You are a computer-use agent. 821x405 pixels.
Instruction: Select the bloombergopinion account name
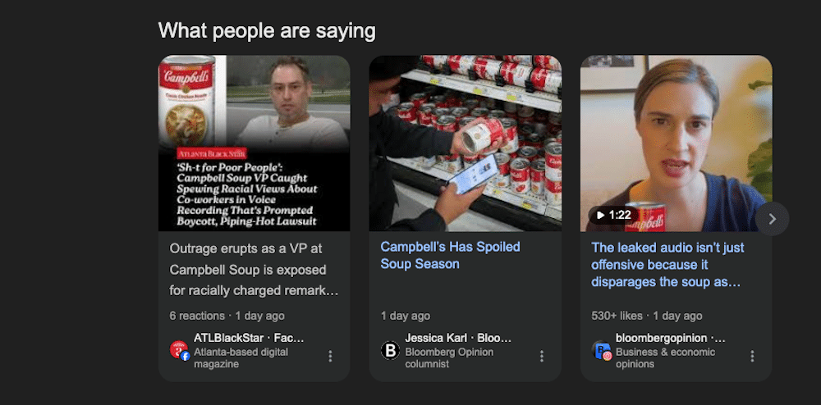coord(661,338)
